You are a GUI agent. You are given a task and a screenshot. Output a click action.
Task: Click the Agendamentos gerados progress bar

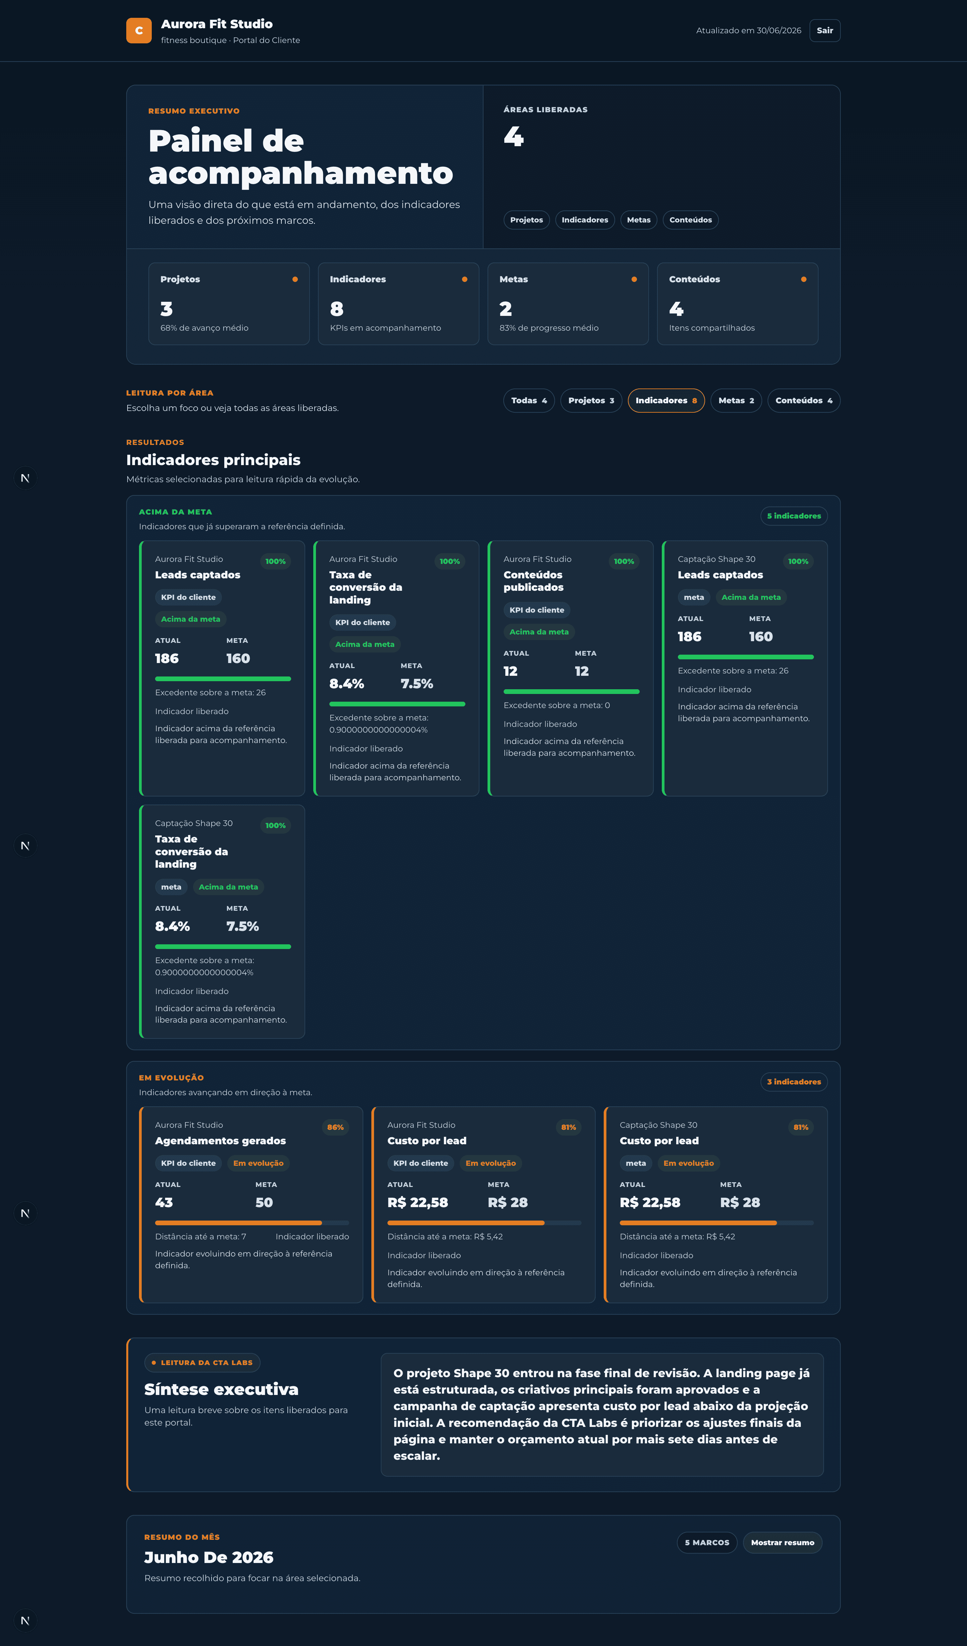pos(252,1223)
